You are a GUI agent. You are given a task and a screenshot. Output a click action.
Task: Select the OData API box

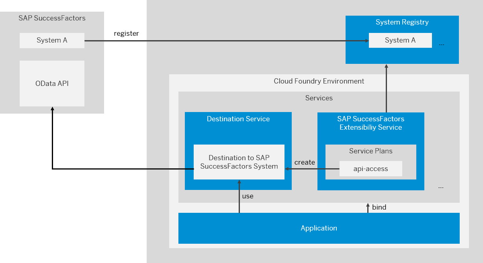pos(52,84)
